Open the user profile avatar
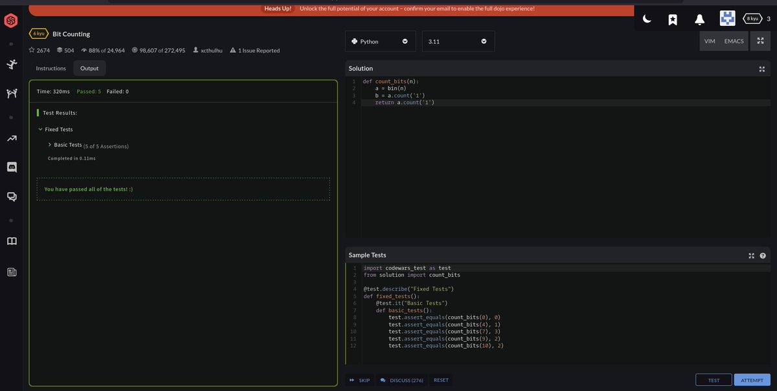Screen dimensions: 777x391 [727, 18]
